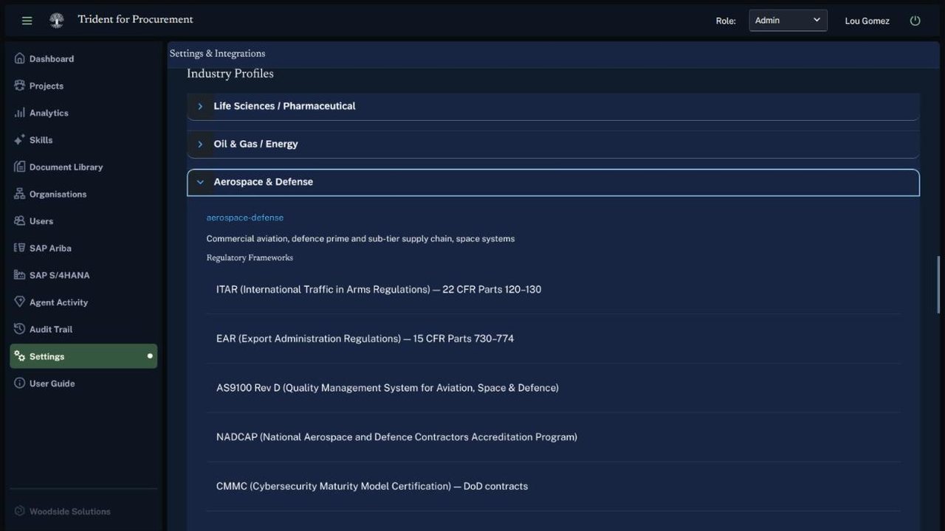
Task: Click the Document Library icon
Action: coord(20,167)
